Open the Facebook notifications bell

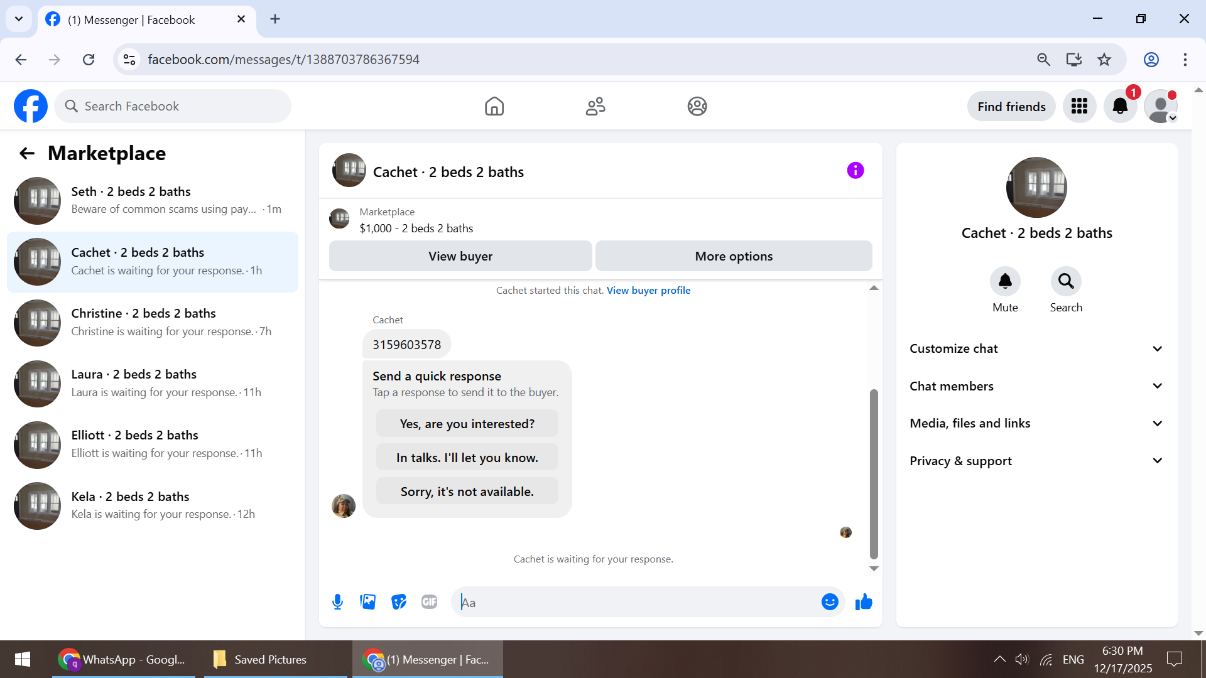point(1120,107)
